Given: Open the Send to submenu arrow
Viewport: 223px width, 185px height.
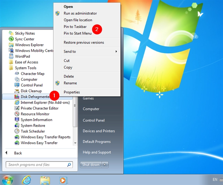Looking at the screenshot, I should pos(116,51).
